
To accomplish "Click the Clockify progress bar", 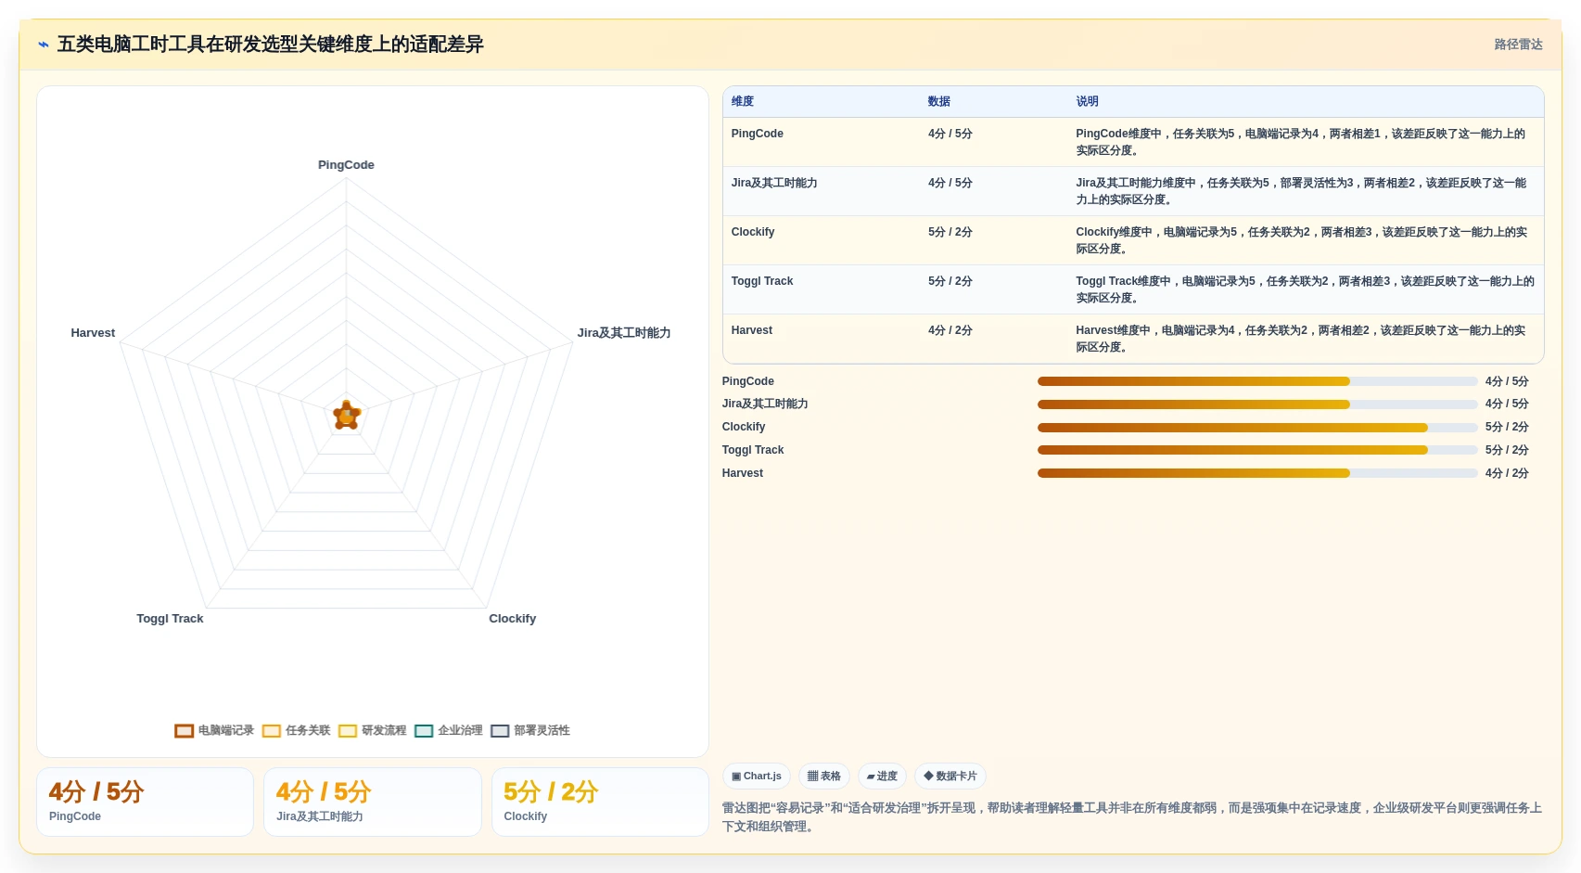I will tap(1257, 428).
